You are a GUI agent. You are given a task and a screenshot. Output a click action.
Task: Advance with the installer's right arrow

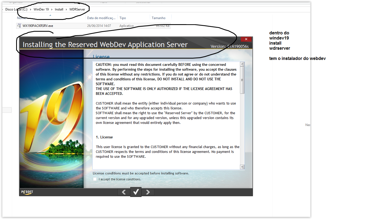[x=148, y=192]
